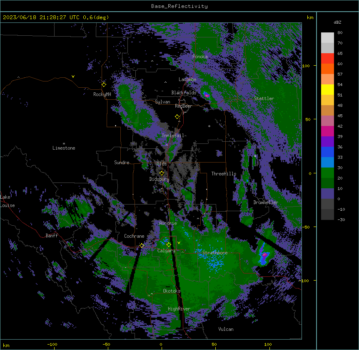Click the Vulcan city label

(226, 329)
